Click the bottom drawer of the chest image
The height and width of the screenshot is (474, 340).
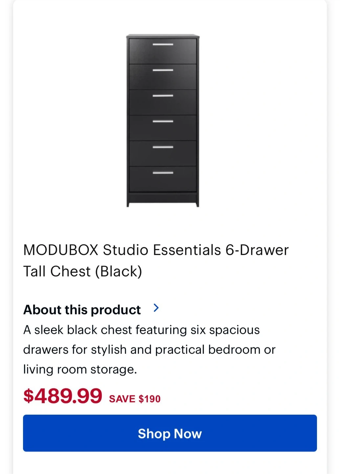pyautogui.click(x=163, y=179)
